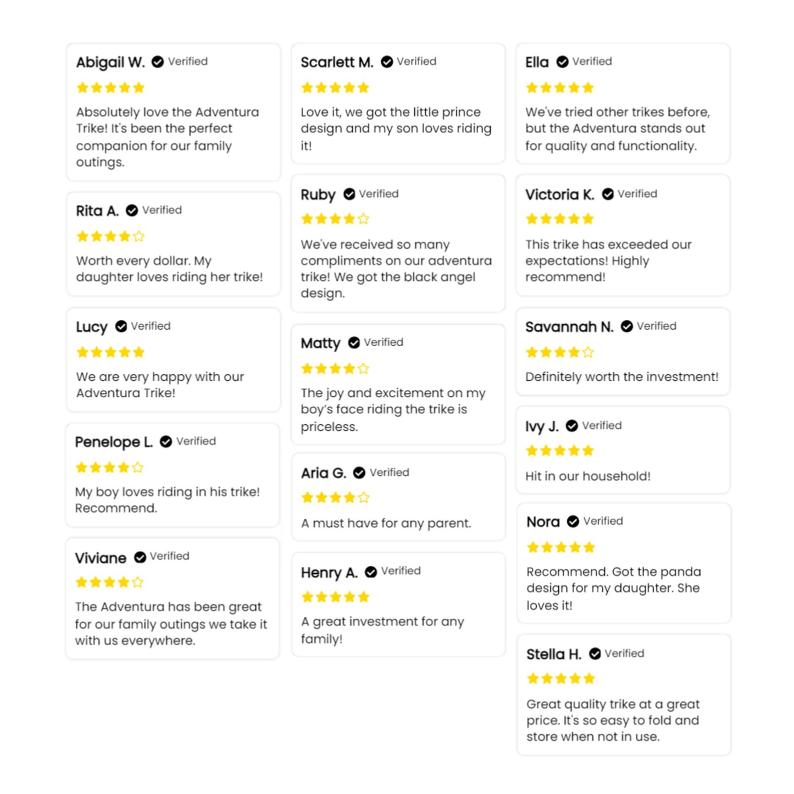794x794 pixels.
Task: Click the verified checkmark next to Scarlett M.
Action: coord(387,62)
